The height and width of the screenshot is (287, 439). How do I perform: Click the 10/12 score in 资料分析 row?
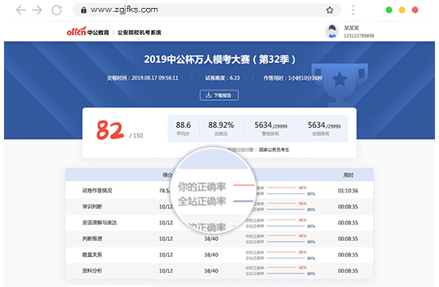(x=166, y=271)
